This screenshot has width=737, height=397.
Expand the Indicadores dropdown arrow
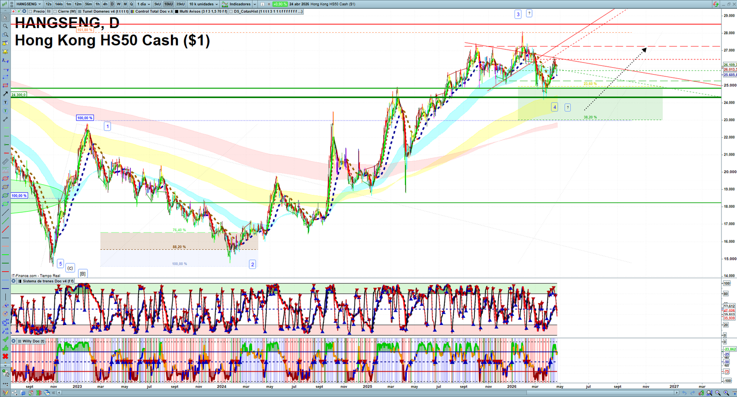(x=255, y=4)
